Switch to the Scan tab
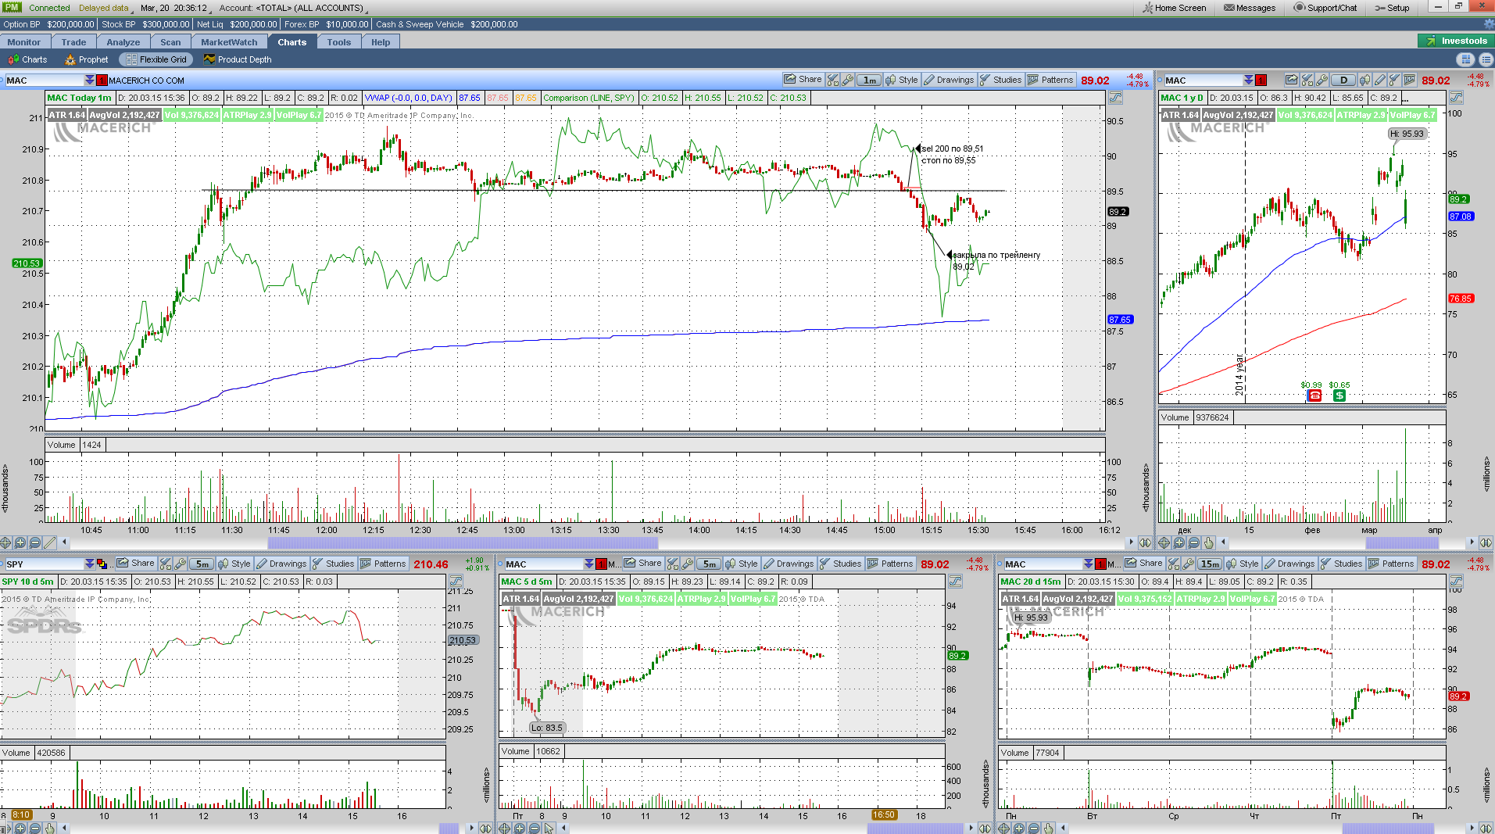1495x834 pixels. click(170, 42)
